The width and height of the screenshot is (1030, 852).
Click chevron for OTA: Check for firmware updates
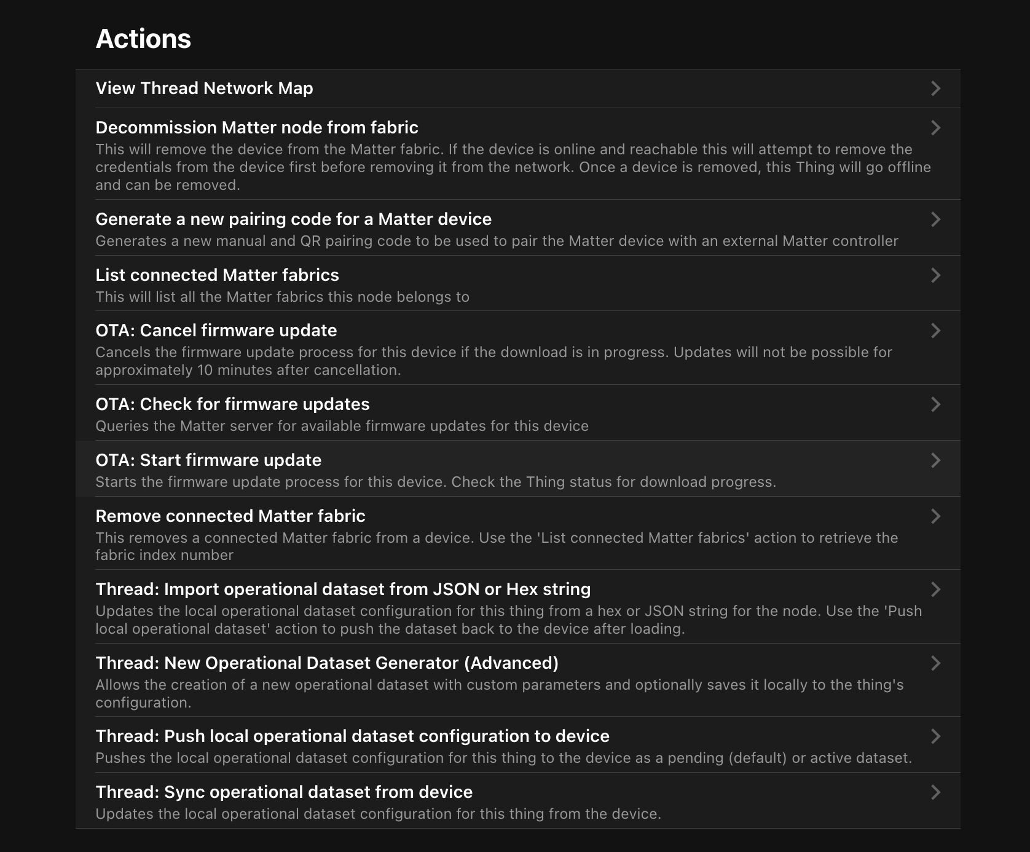[x=935, y=404]
